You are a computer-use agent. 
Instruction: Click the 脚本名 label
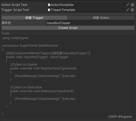[6, 23]
